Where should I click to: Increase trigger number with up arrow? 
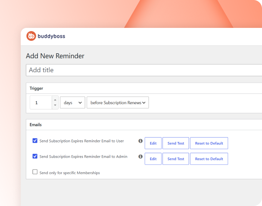click(x=55, y=100)
